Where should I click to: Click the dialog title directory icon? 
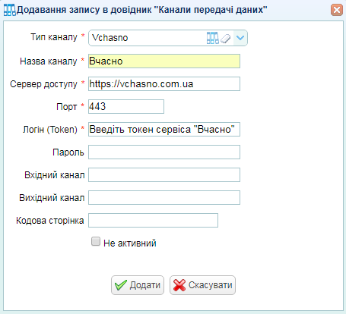10,10
